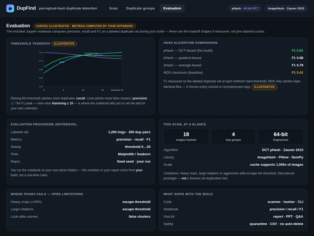Click the Labeled set row
Screen dimensions: 314x236
[x=81, y=132]
